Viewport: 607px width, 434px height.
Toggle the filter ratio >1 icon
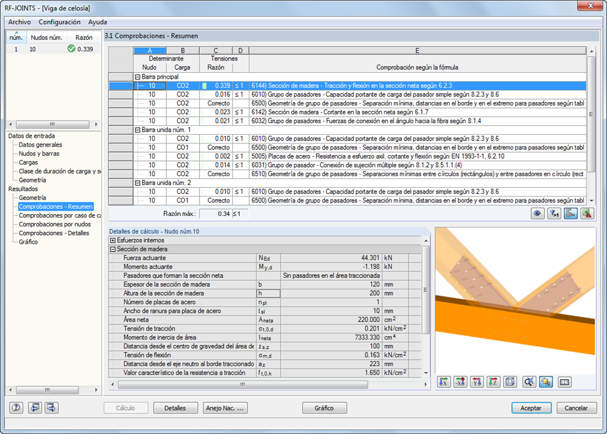(x=554, y=213)
